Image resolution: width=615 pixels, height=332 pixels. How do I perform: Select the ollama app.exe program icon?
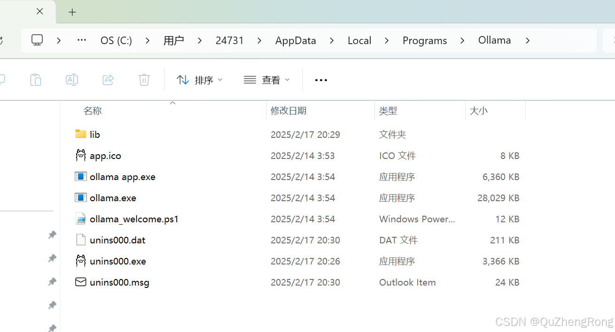81,176
